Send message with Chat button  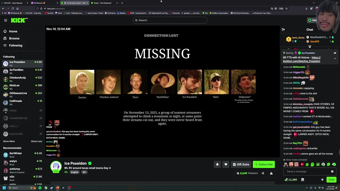[331, 180]
